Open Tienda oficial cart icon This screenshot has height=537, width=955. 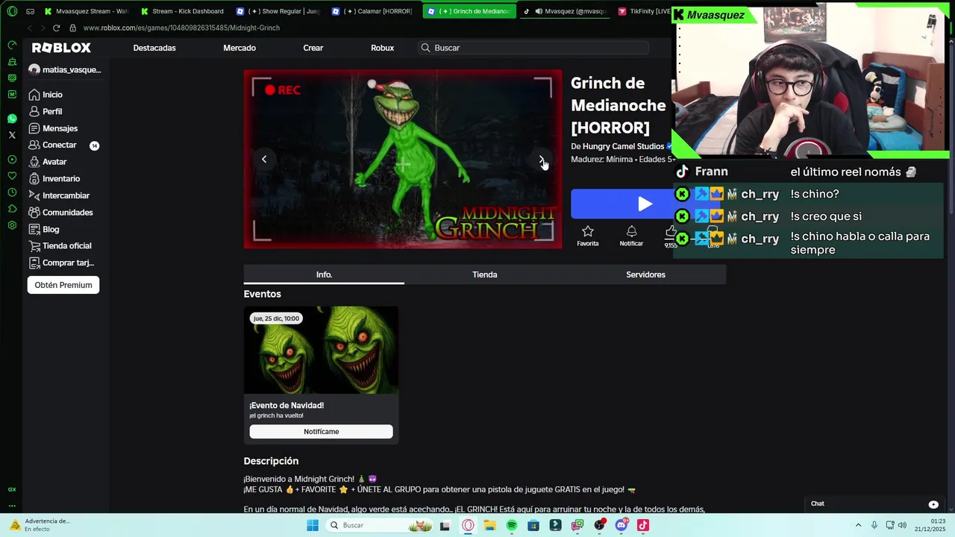click(x=34, y=246)
